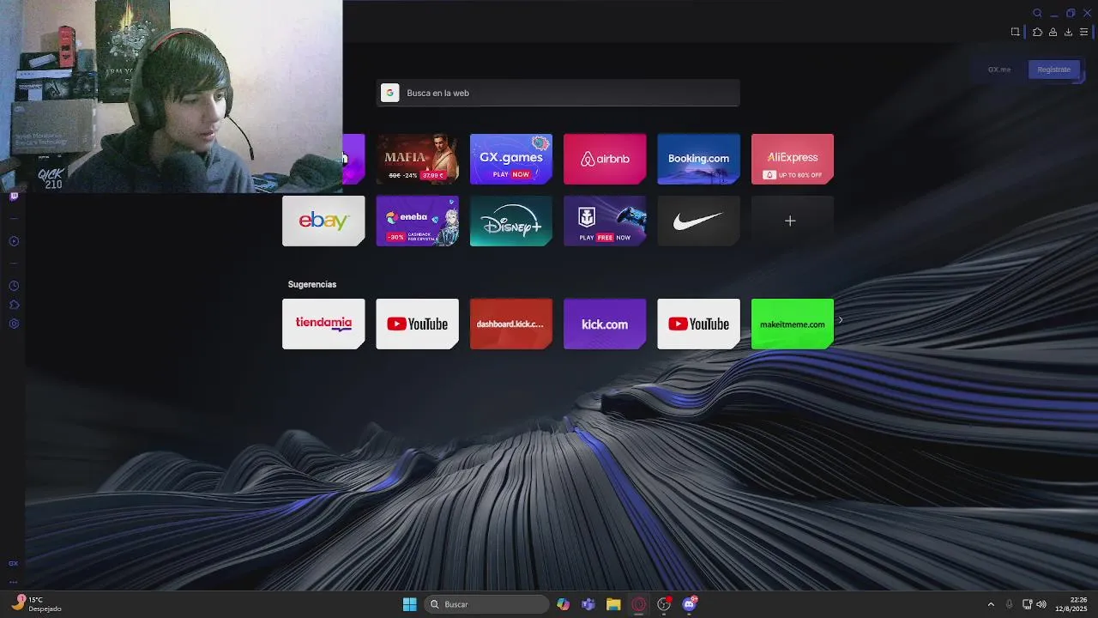The image size is (1098, 618).
Task: Open the kick.com suggestion tile
Action: point(605,324)
